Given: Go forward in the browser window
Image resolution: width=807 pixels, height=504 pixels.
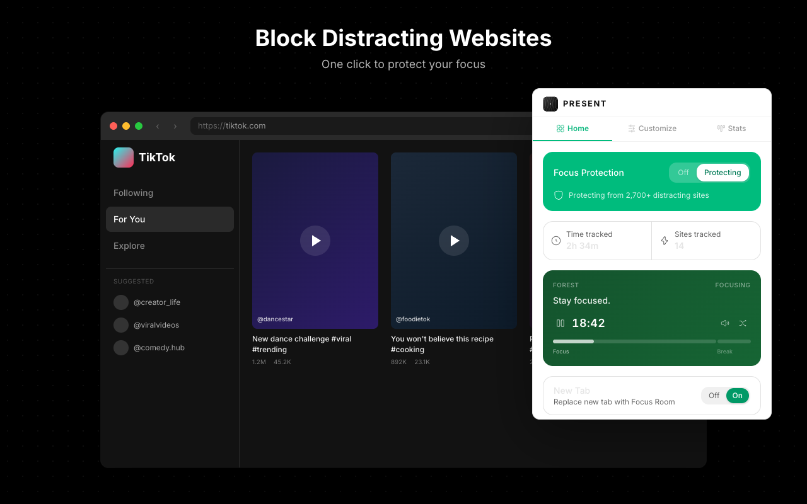Looking at the screenshot, I should [x=175, y=126].
